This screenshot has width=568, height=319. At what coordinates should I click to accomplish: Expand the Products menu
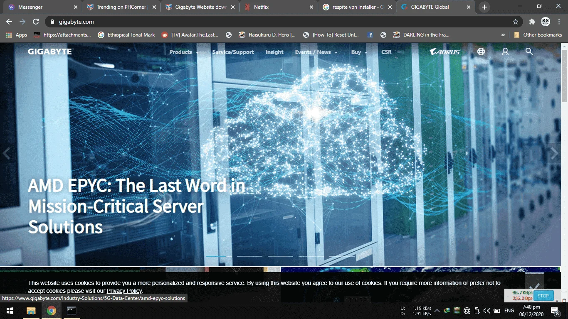[x=184, y=52]
